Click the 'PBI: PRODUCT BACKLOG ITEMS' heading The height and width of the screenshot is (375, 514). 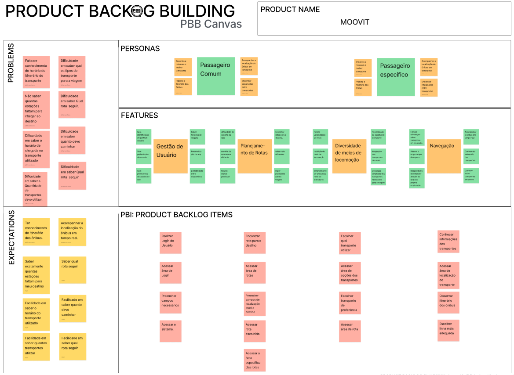(x=176, y=215)
